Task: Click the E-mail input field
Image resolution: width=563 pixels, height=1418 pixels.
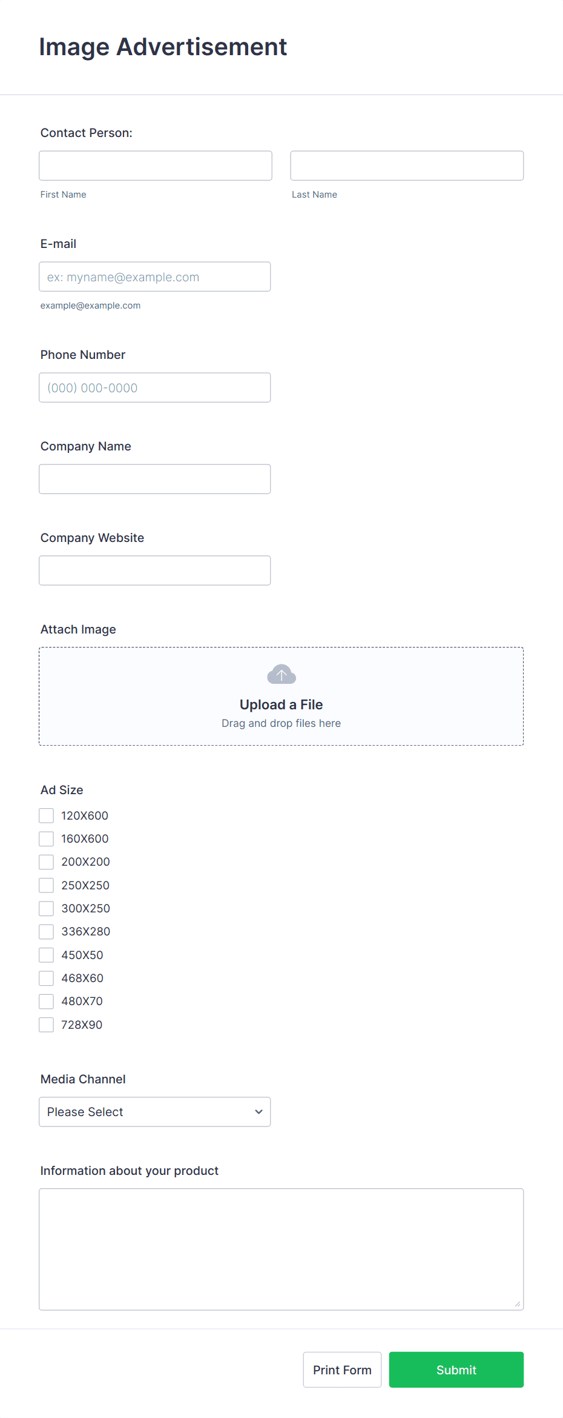Action: [154, 276]
